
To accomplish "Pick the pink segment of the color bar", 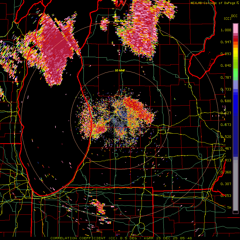I will (x=235, y=28).
